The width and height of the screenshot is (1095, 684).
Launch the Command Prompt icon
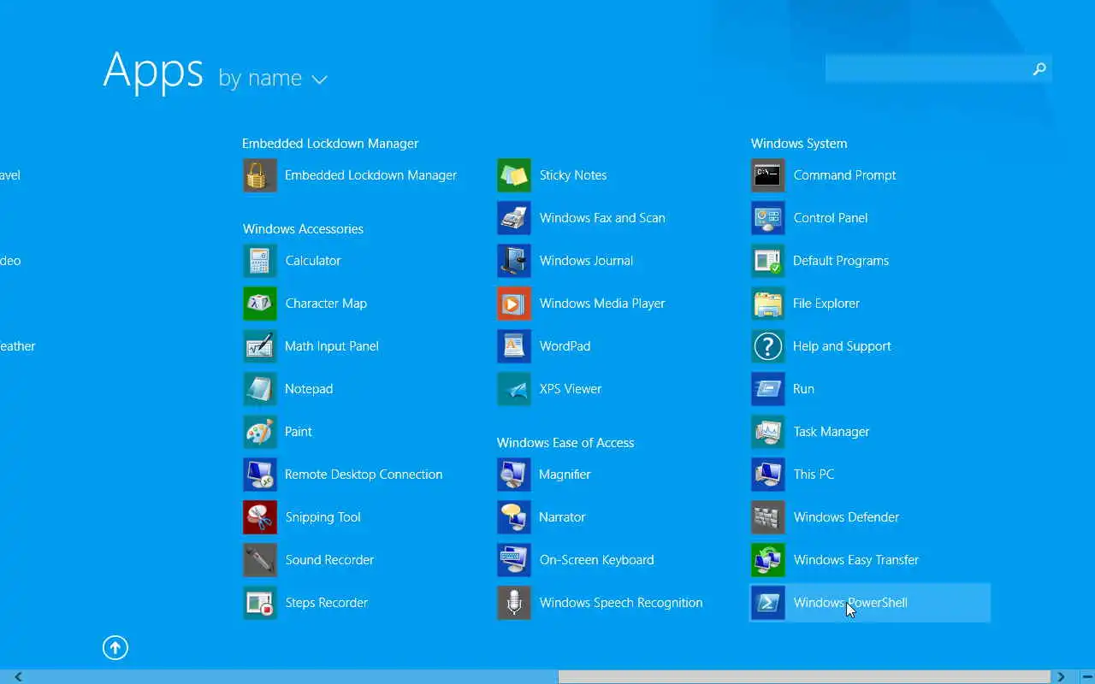[x=768, y=175]
